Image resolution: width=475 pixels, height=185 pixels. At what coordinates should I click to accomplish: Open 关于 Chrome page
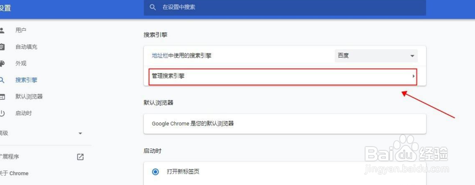[14, 173]
